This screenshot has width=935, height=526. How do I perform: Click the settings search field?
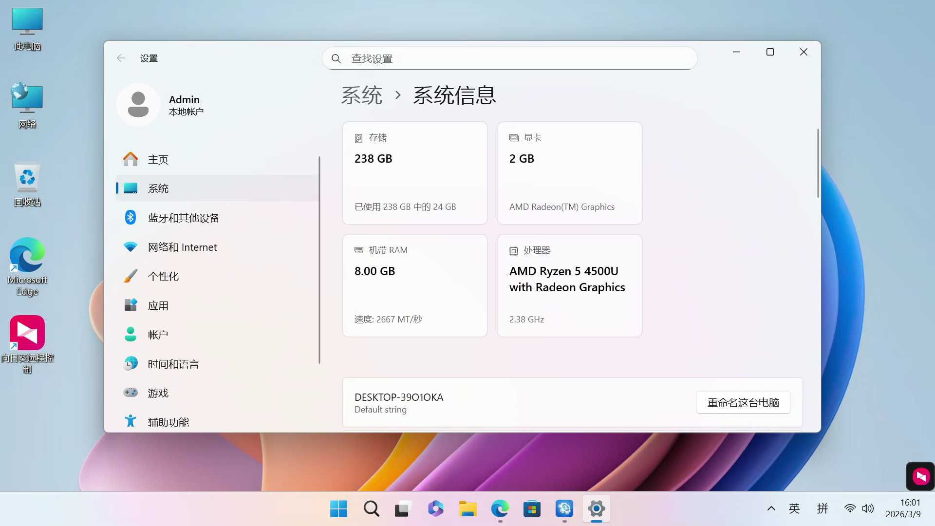[x=509, y=58]
